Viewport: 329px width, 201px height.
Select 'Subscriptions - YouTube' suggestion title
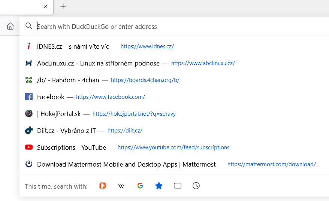[72, 147]
